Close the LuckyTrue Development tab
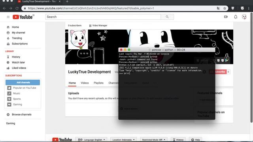253x142 pixels. tap(60, 2)
